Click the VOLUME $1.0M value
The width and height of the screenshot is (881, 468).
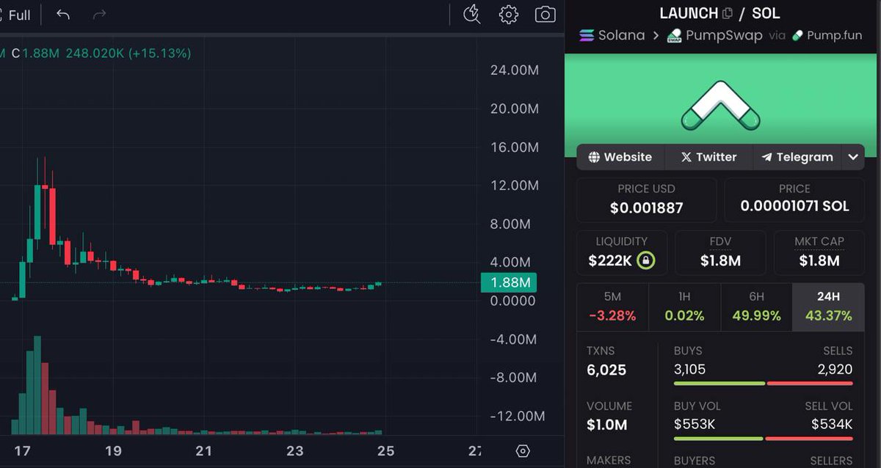click(x=606, y=425)
